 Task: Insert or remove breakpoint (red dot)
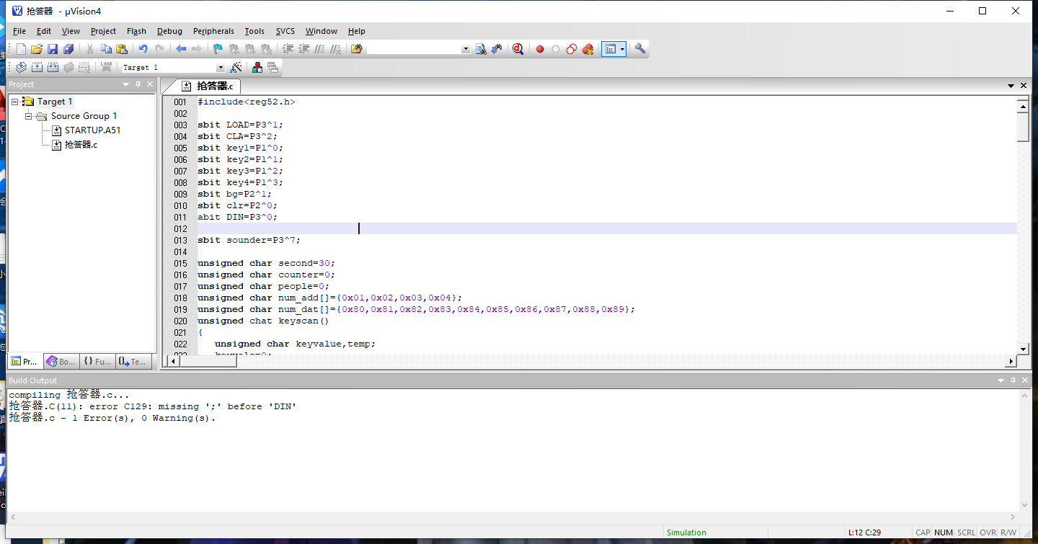click(x=539, y=49)
